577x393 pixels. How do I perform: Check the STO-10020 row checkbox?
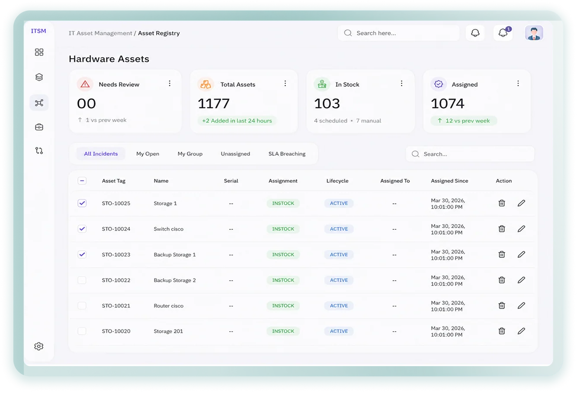[82, 331]
